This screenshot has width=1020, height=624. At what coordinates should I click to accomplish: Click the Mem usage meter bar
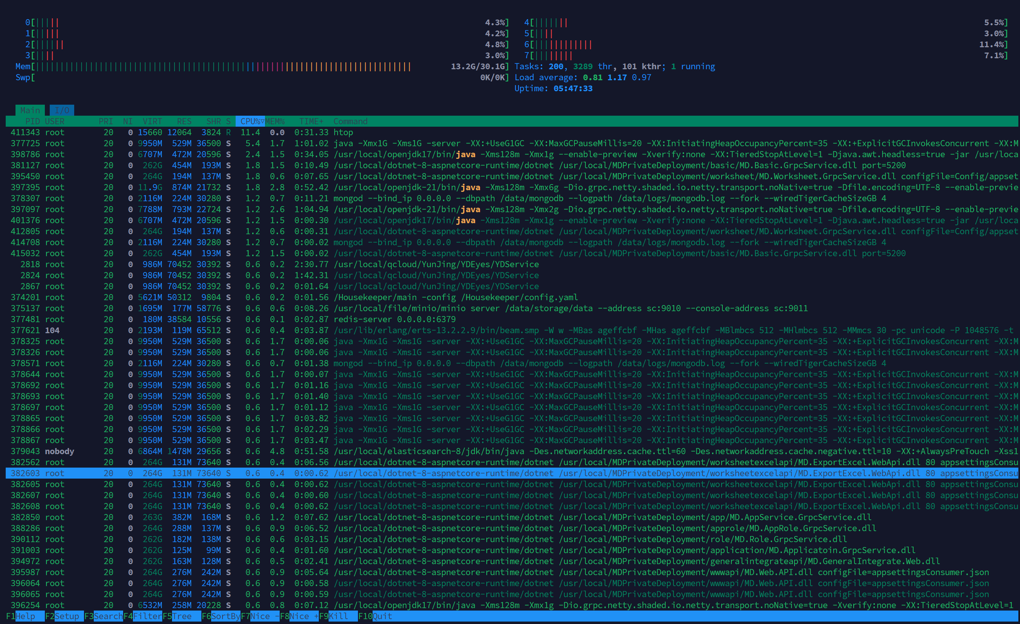[262, 66]
